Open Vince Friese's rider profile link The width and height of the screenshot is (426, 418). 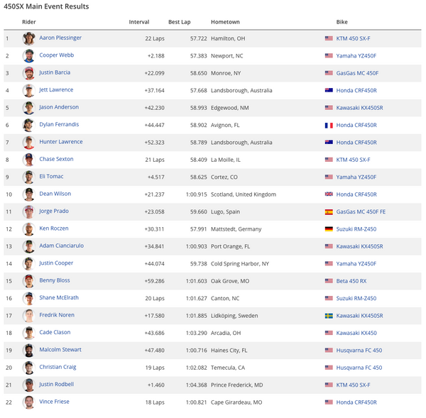pyautogui.click(x=55, y=402)
